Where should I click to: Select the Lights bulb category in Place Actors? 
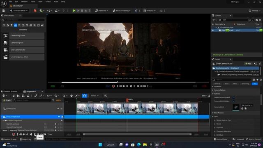(x=12, y=25)
